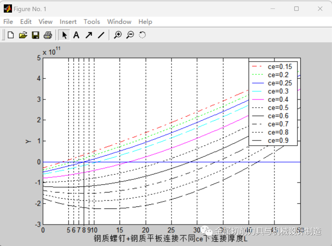Maximize the Figure No. 1 window
The image size is (332, 246).
pos(296,9)
